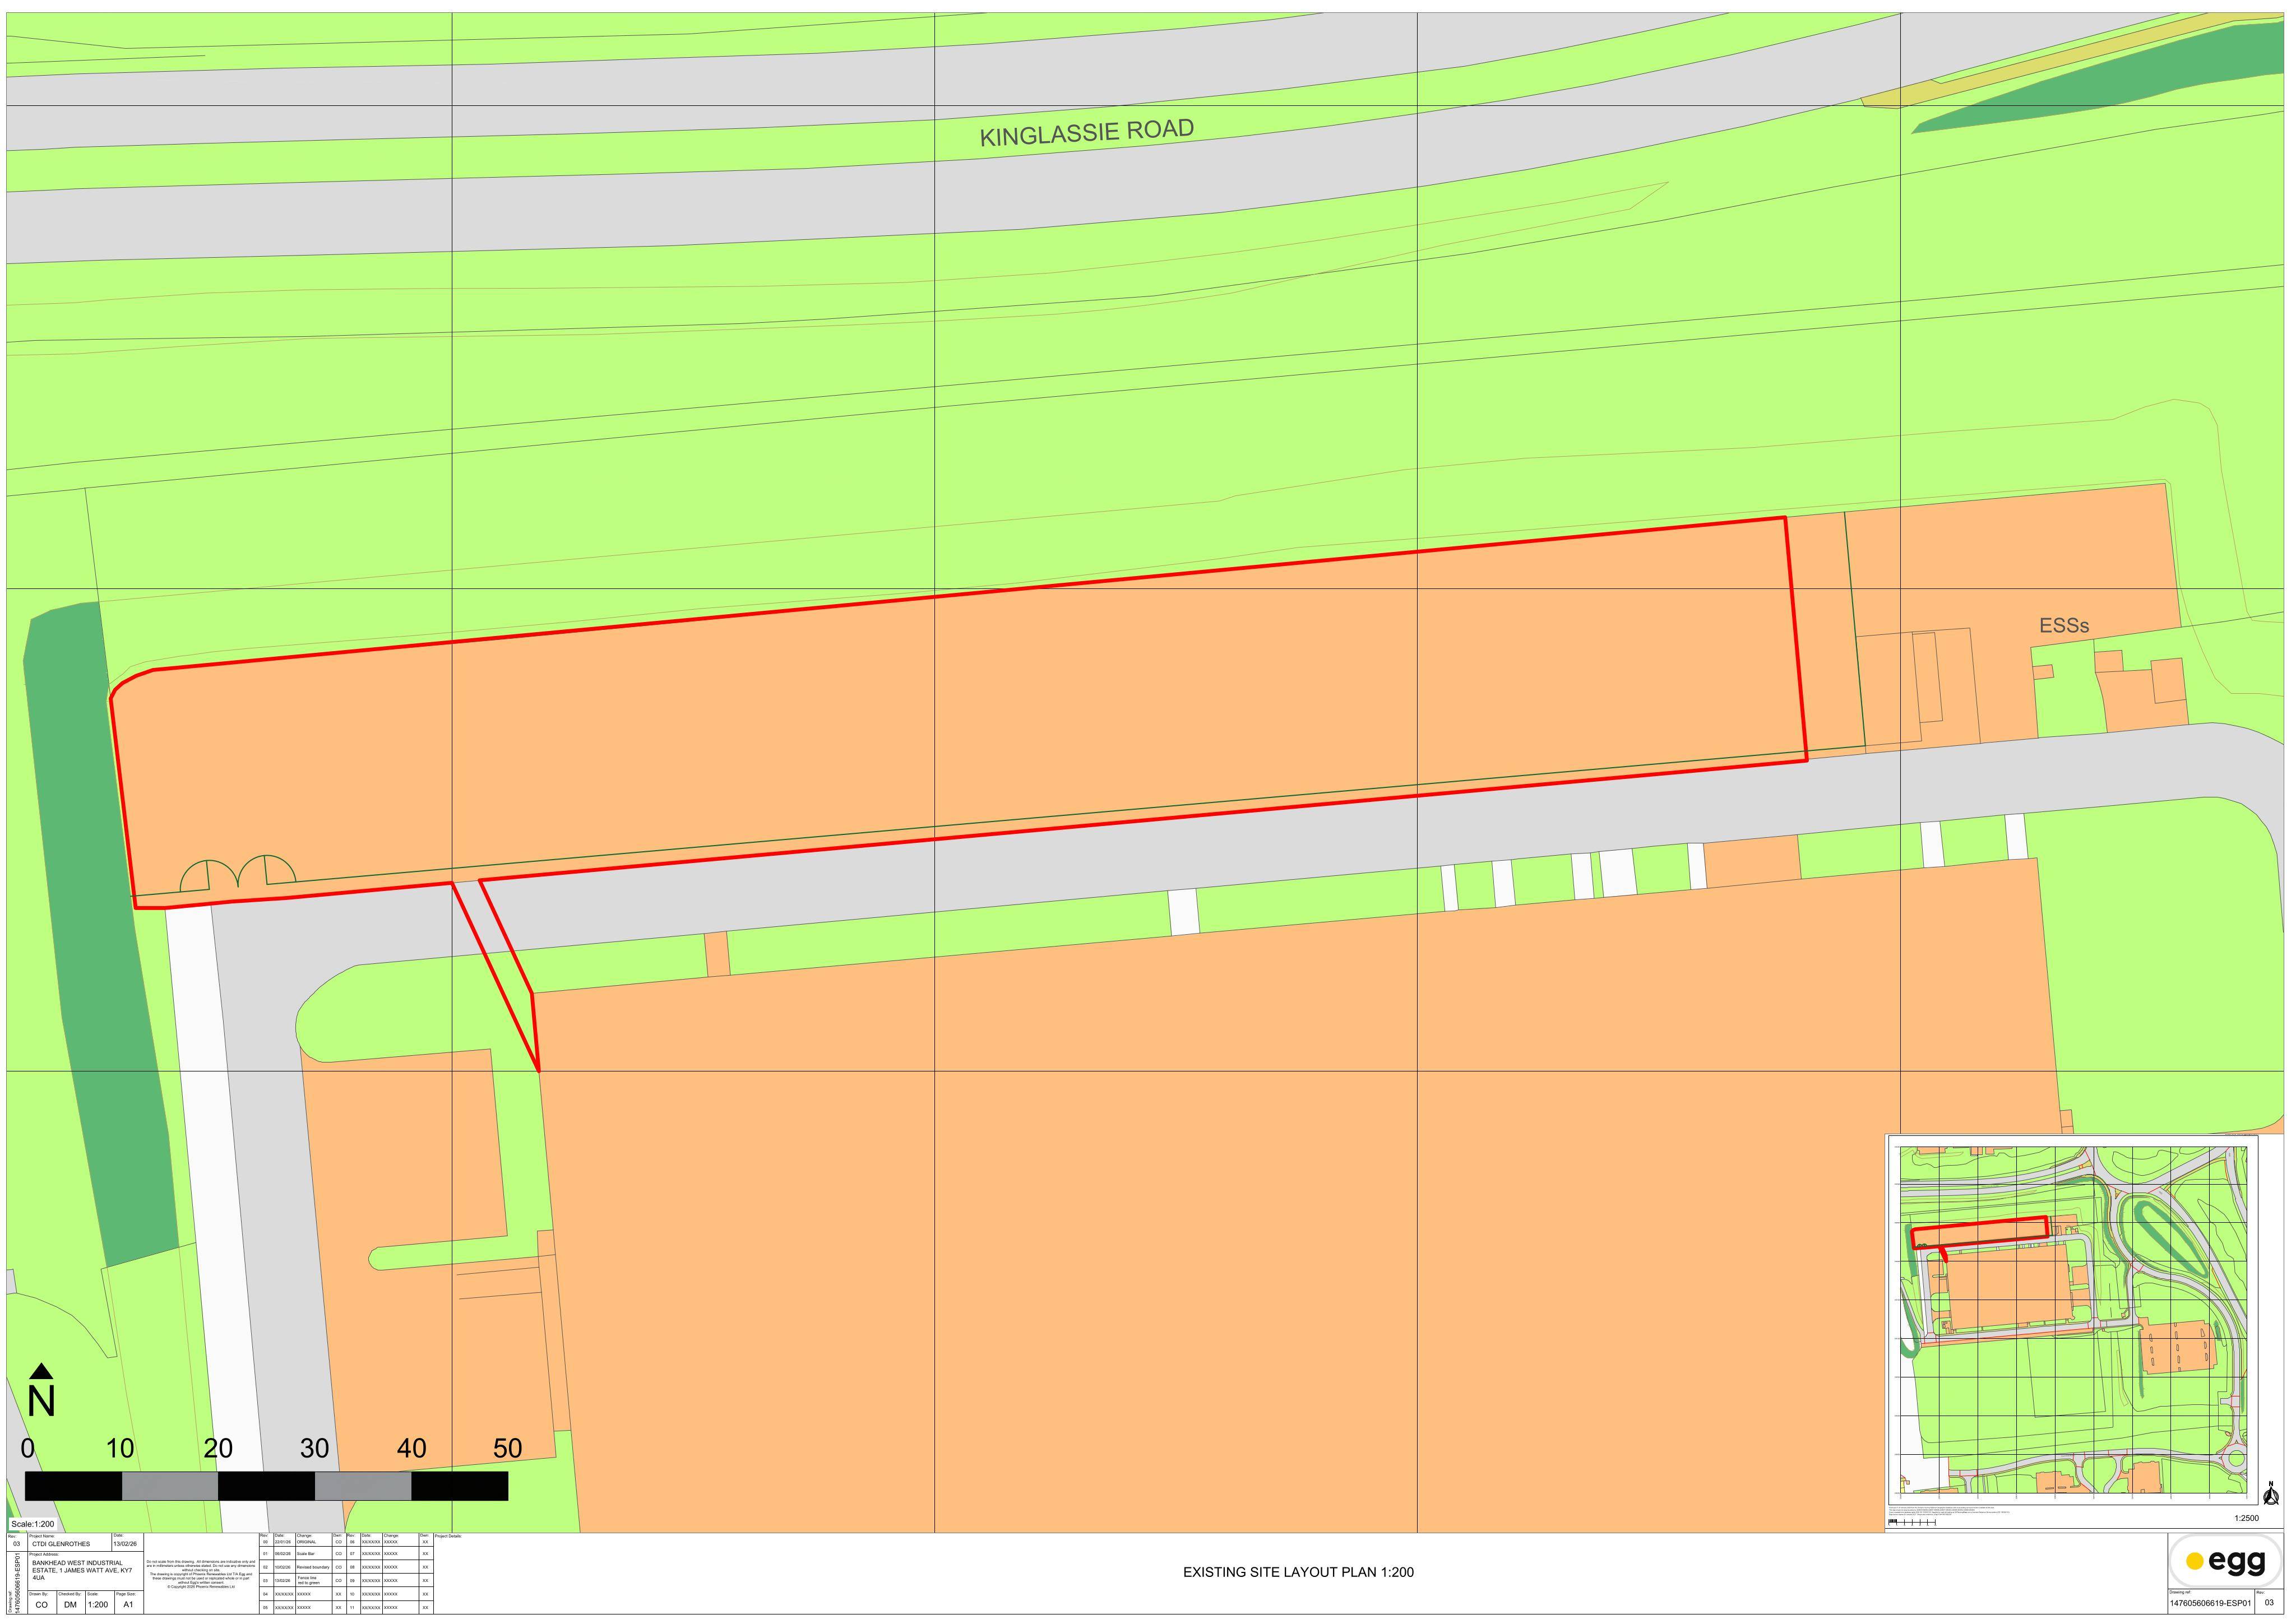Click the Rev 03 cell beside the bottom-right drawing ref

click(x=2269, y=1602)
